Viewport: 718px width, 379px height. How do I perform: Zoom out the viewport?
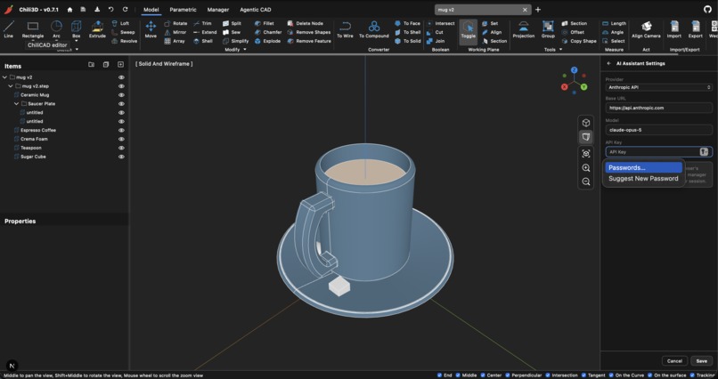tap(585, 182)
